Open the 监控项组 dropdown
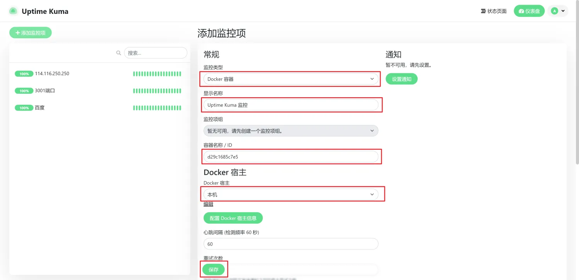The image size is (579, 280). point(291,131)
